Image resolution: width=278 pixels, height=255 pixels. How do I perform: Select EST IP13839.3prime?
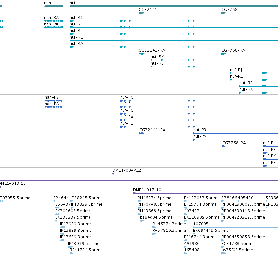(76, 231)
